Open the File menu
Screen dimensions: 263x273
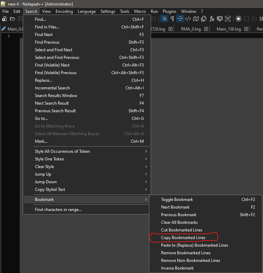(x=6, y=11)
